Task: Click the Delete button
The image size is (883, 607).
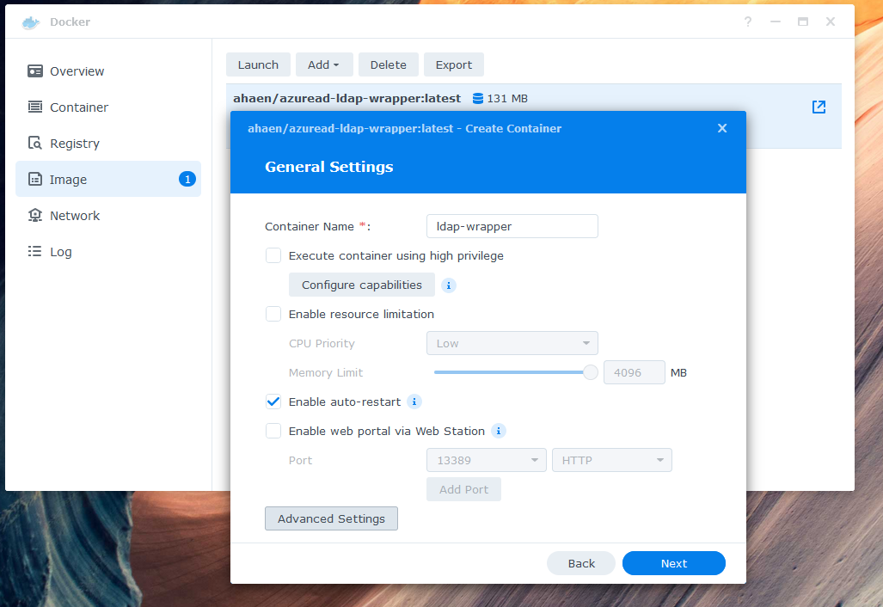Action: coord(388,64)
